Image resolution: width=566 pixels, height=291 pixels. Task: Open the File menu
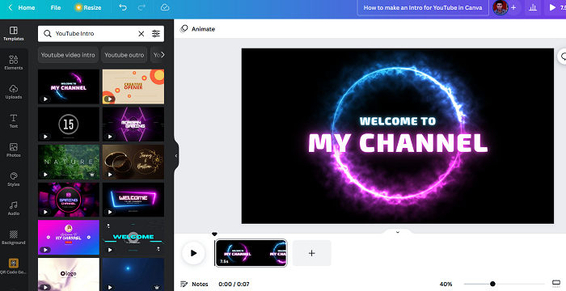[x=56, y=7]
